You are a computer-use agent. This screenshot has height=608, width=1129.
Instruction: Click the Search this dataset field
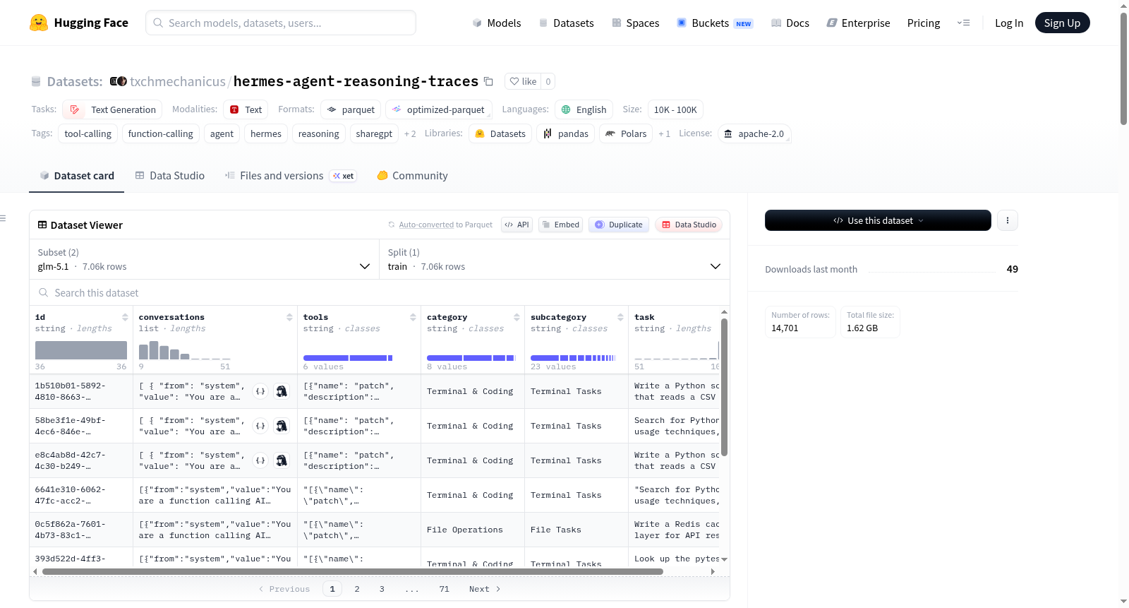[x=380, y=292]
